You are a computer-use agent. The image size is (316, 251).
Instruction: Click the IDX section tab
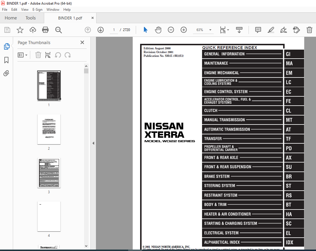coord(294,242)
